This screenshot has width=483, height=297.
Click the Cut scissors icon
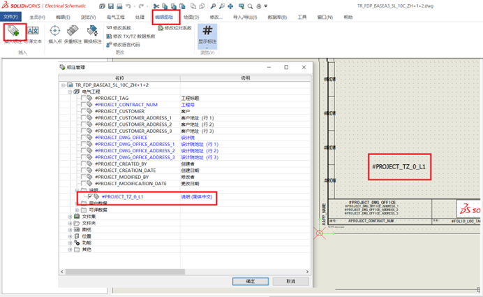156,6
